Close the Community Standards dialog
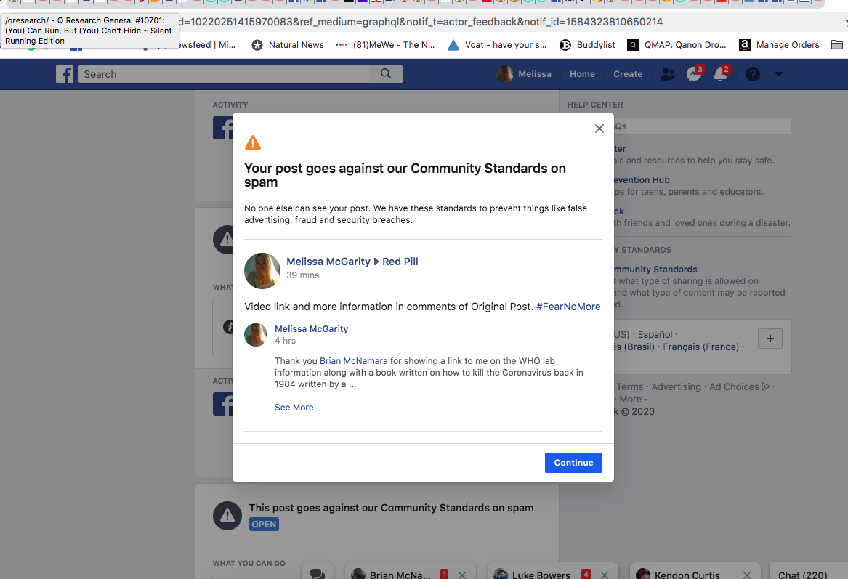 point(599,129)
